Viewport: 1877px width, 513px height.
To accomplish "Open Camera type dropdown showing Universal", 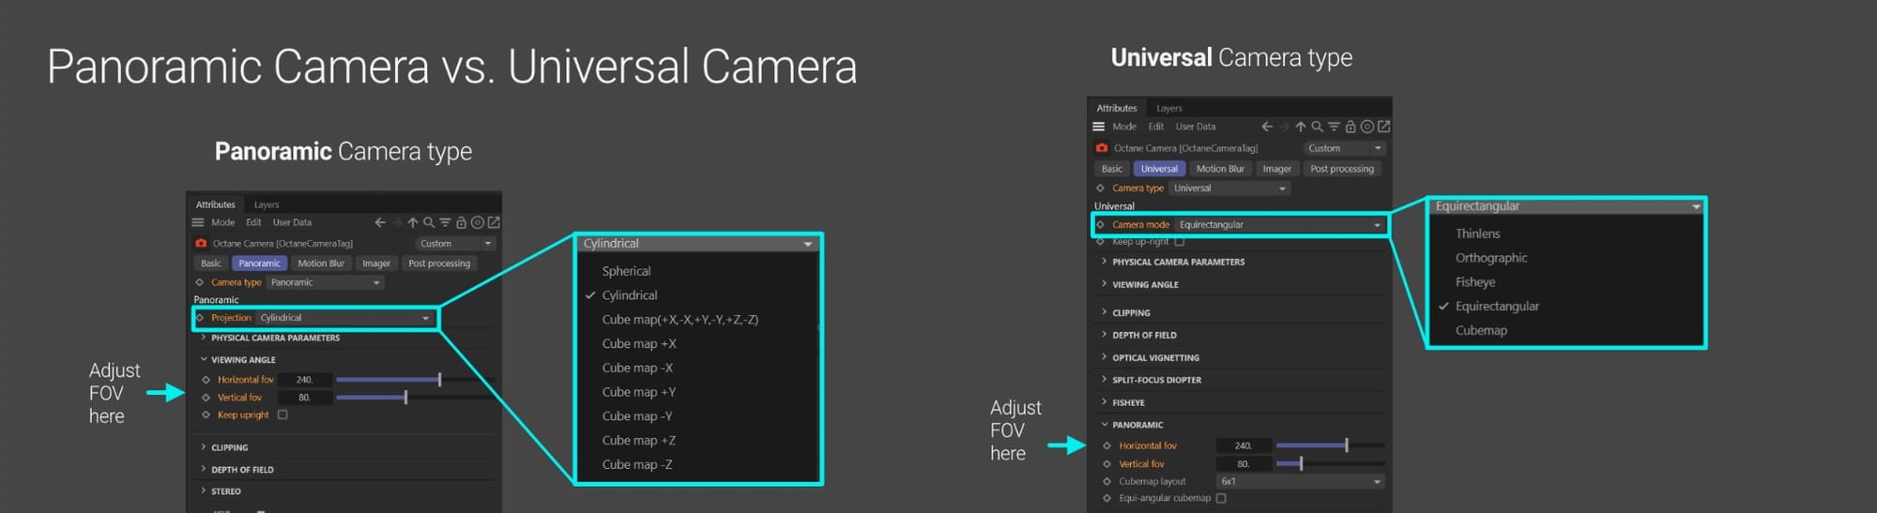I will (x=1229, y=189).
